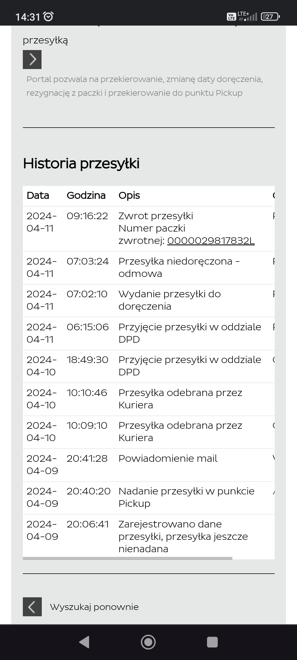This screenshot has width=297, height=660.
Task: Select the Godzina column header
Action: pyautogui.click(x=86, y=196)
